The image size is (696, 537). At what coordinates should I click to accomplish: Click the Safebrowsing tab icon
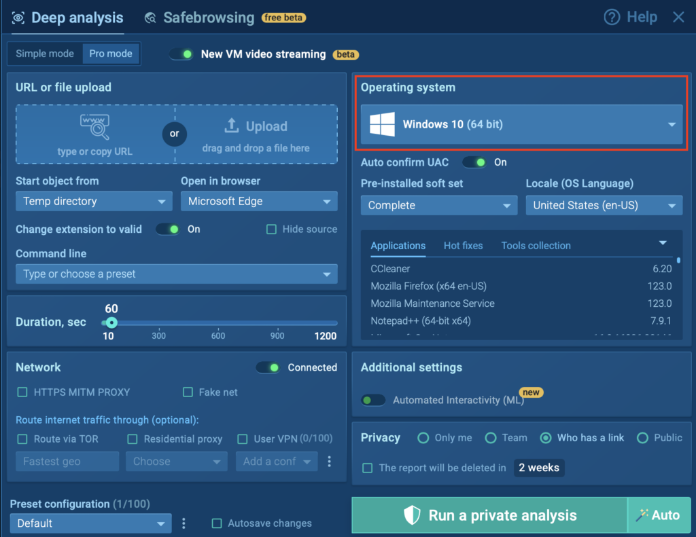coord(151,18)
